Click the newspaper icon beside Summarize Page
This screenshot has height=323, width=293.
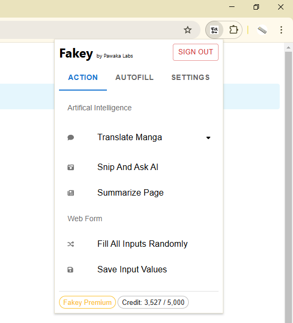tap(71, 193)
